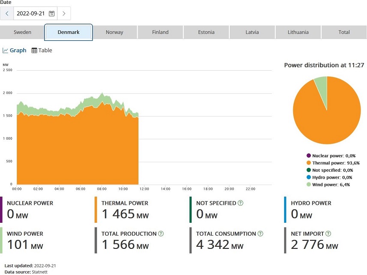Open the Latvia tab
This screenshot has width=367, height=275.
[252, 32]
